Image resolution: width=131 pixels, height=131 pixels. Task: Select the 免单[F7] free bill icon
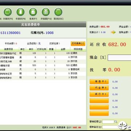[33, 12]
